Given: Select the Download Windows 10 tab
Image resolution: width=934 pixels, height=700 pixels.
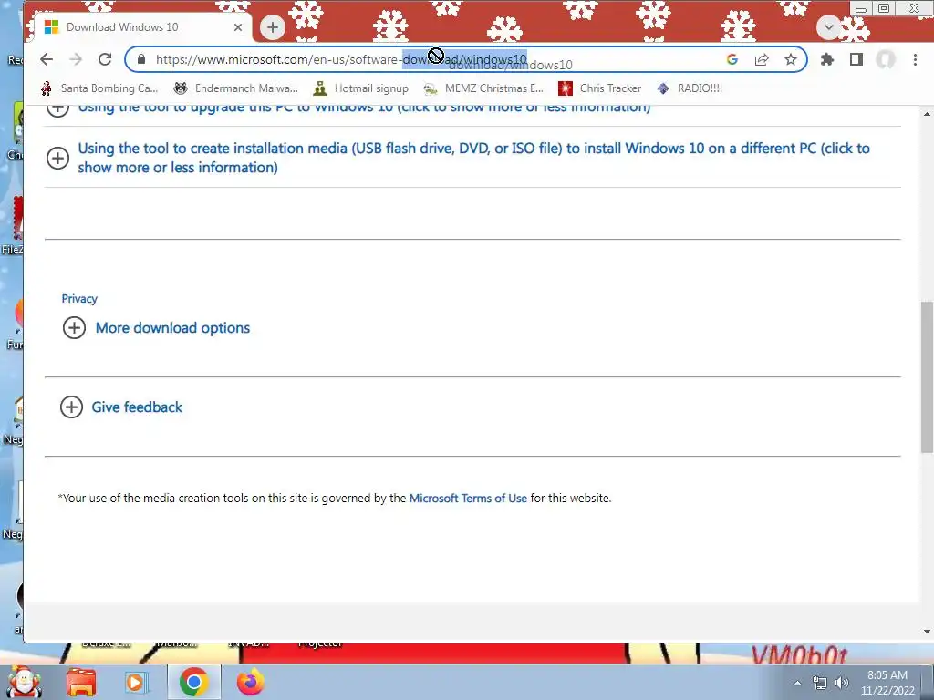Looking at the screenshot, I should pos(141,27).
